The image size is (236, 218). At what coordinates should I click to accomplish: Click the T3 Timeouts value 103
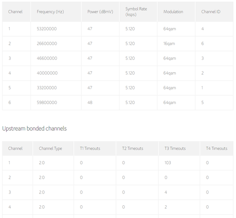click(168, 163)
